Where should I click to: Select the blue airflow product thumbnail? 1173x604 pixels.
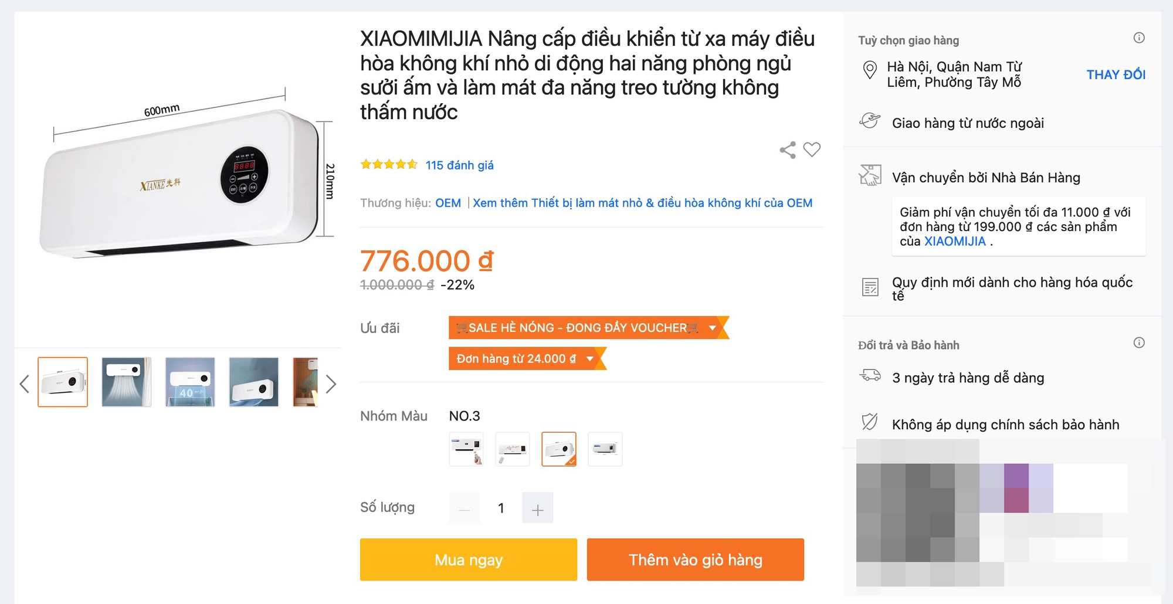click(126, 382)
